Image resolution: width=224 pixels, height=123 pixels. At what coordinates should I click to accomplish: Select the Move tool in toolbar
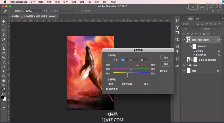point(4,21)
